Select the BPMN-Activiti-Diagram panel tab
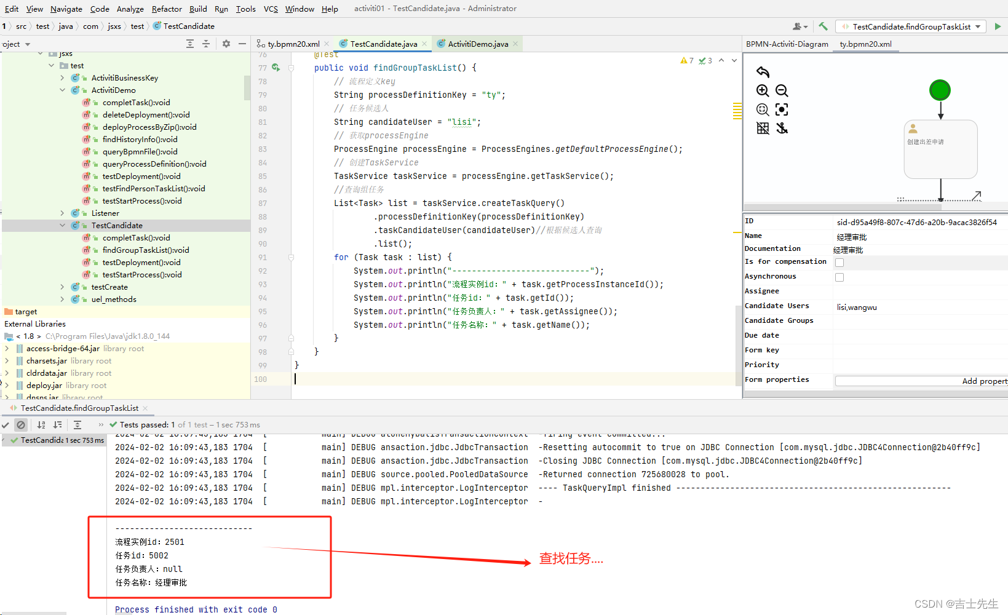This screenshot has width=1008, height=615. pyautogui.click(x=787, y=44)
